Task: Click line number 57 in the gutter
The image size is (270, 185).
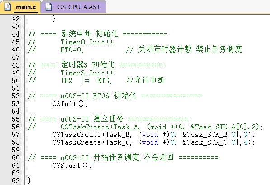Action: (x=16, y=135)
